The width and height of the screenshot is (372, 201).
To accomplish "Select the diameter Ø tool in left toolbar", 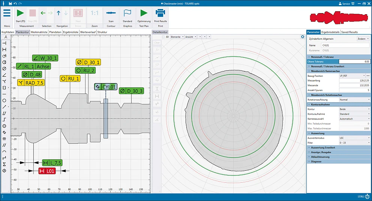I will click(4, 68).
